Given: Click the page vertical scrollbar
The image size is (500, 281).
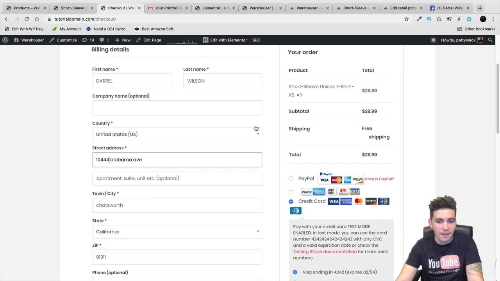Looking at the screenshot, I should coord(497,98).
